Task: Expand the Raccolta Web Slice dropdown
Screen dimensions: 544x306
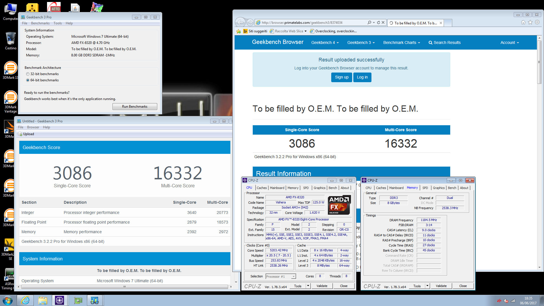Action: [305, 31]
